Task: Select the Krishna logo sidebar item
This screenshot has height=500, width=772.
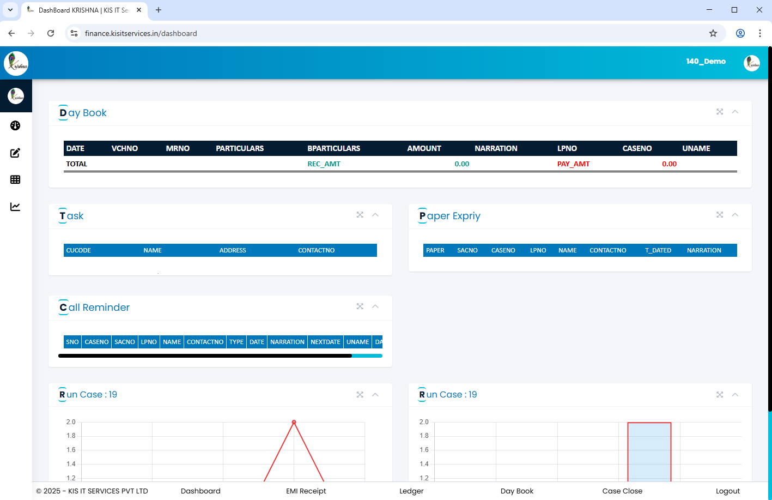Action: pos(16,96)
